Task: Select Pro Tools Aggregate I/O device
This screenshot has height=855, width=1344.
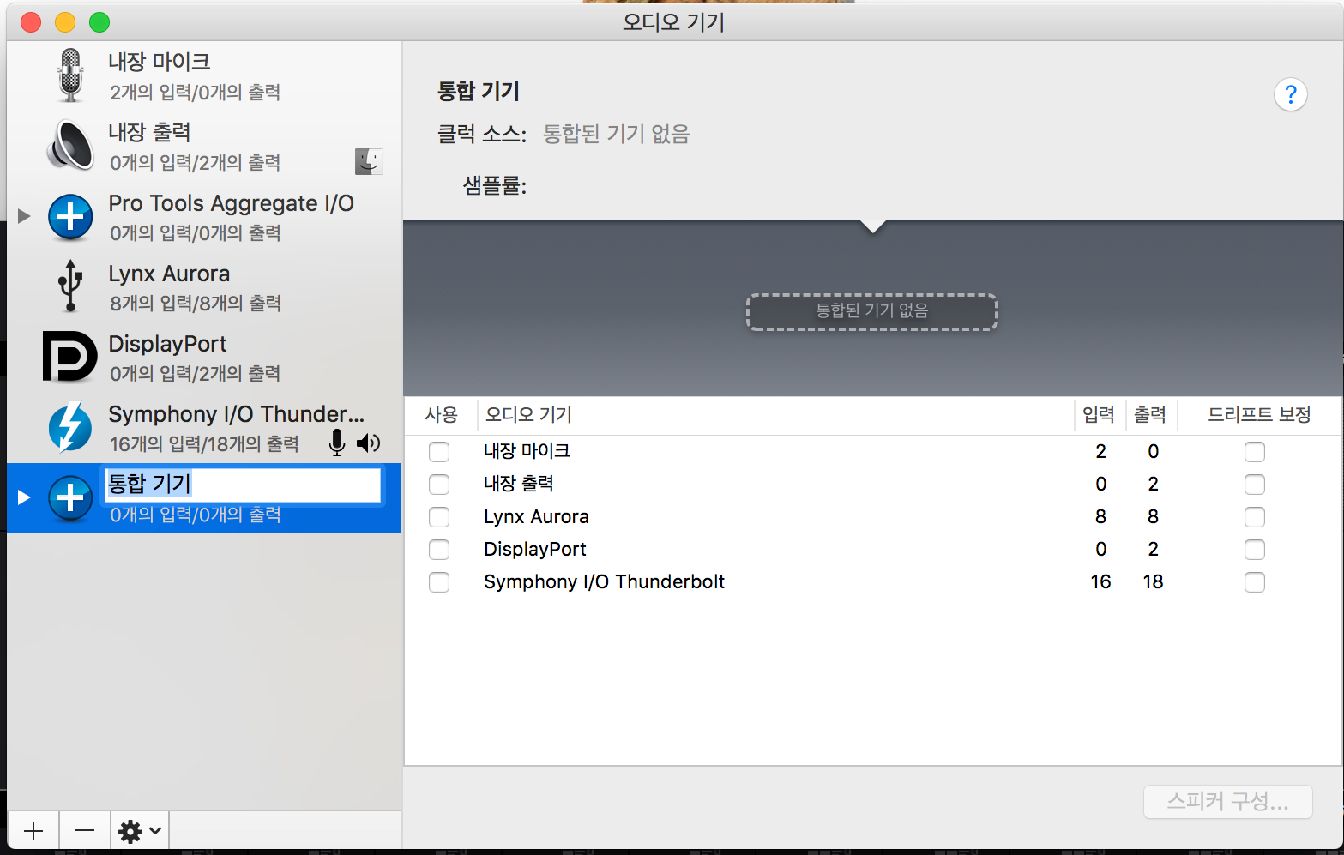Action: (x=204, y=217)
